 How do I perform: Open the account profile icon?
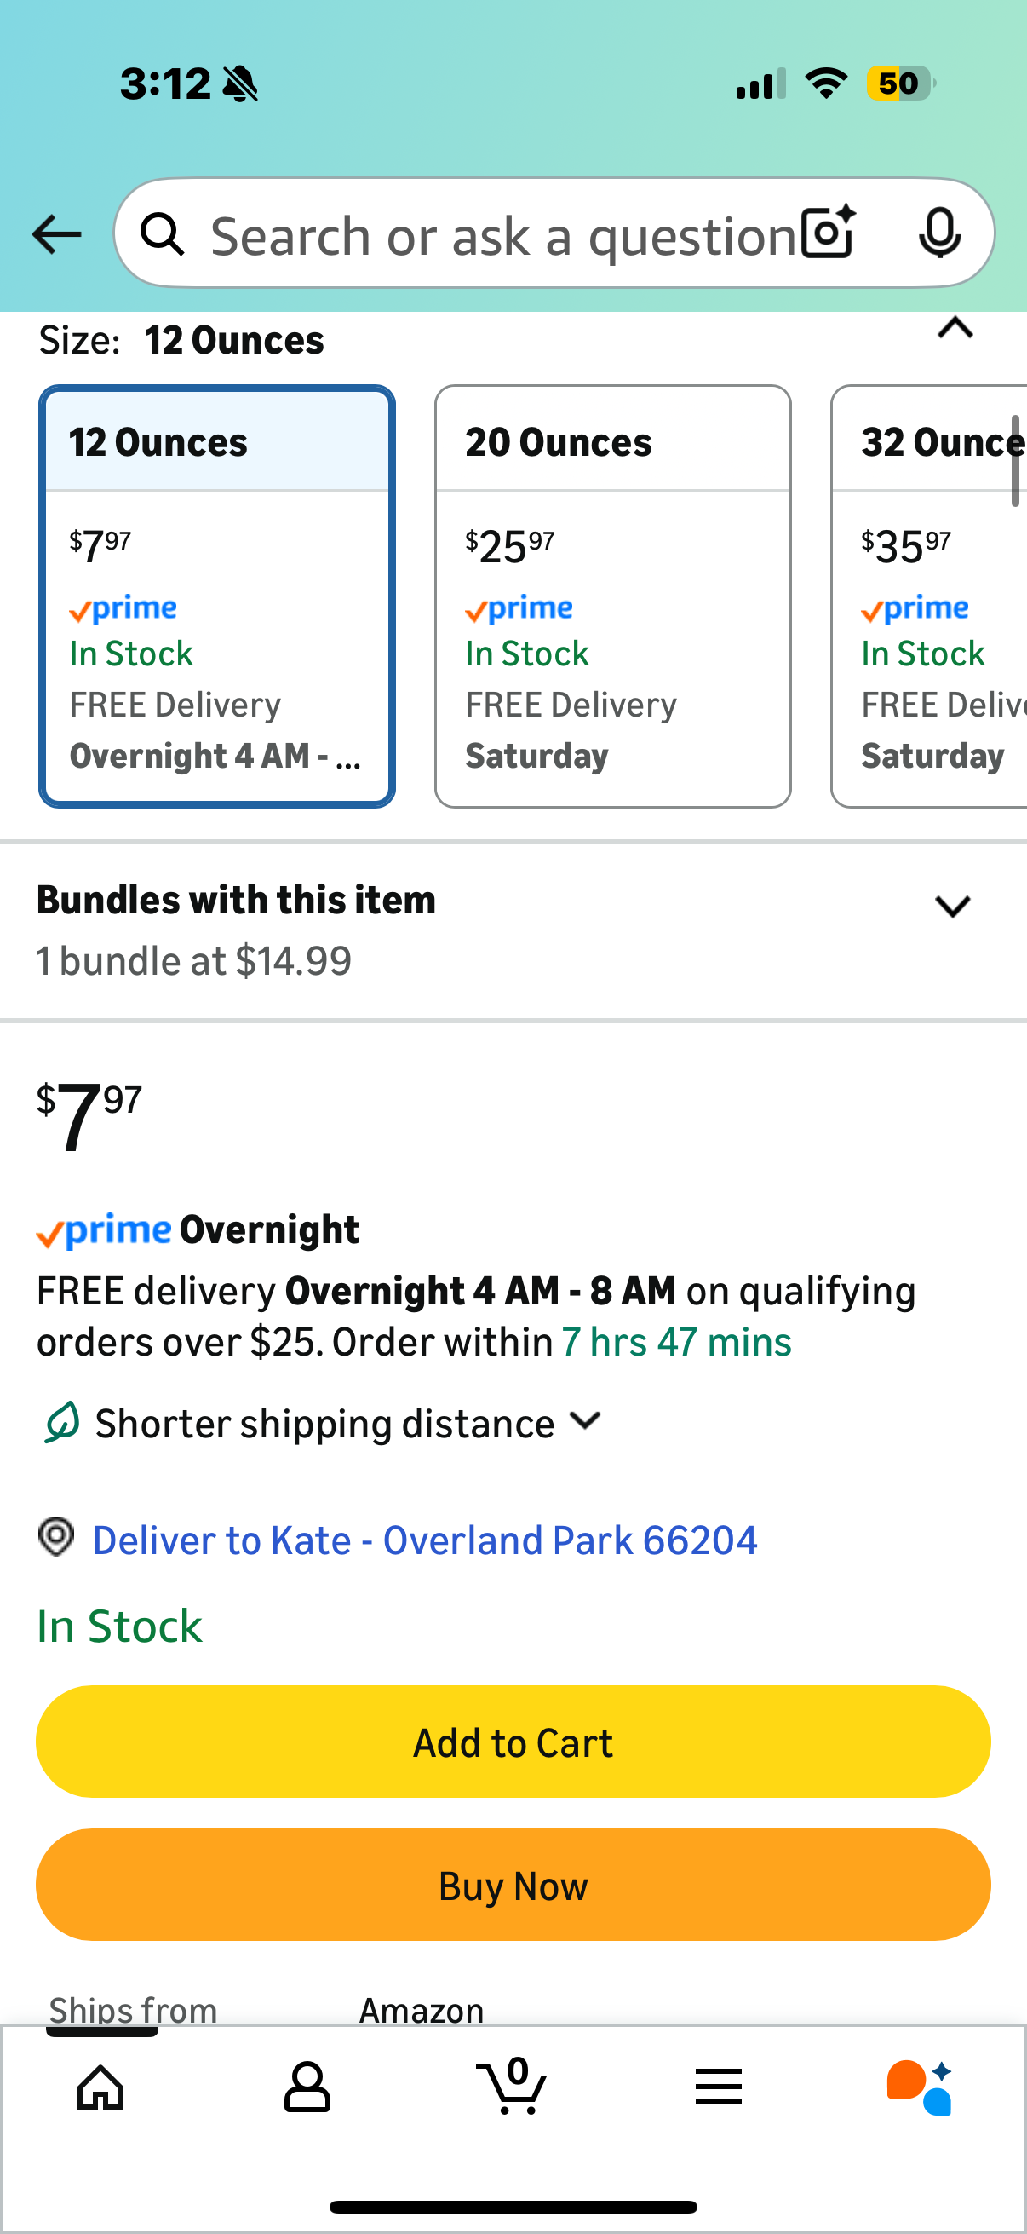point(307,2087)
